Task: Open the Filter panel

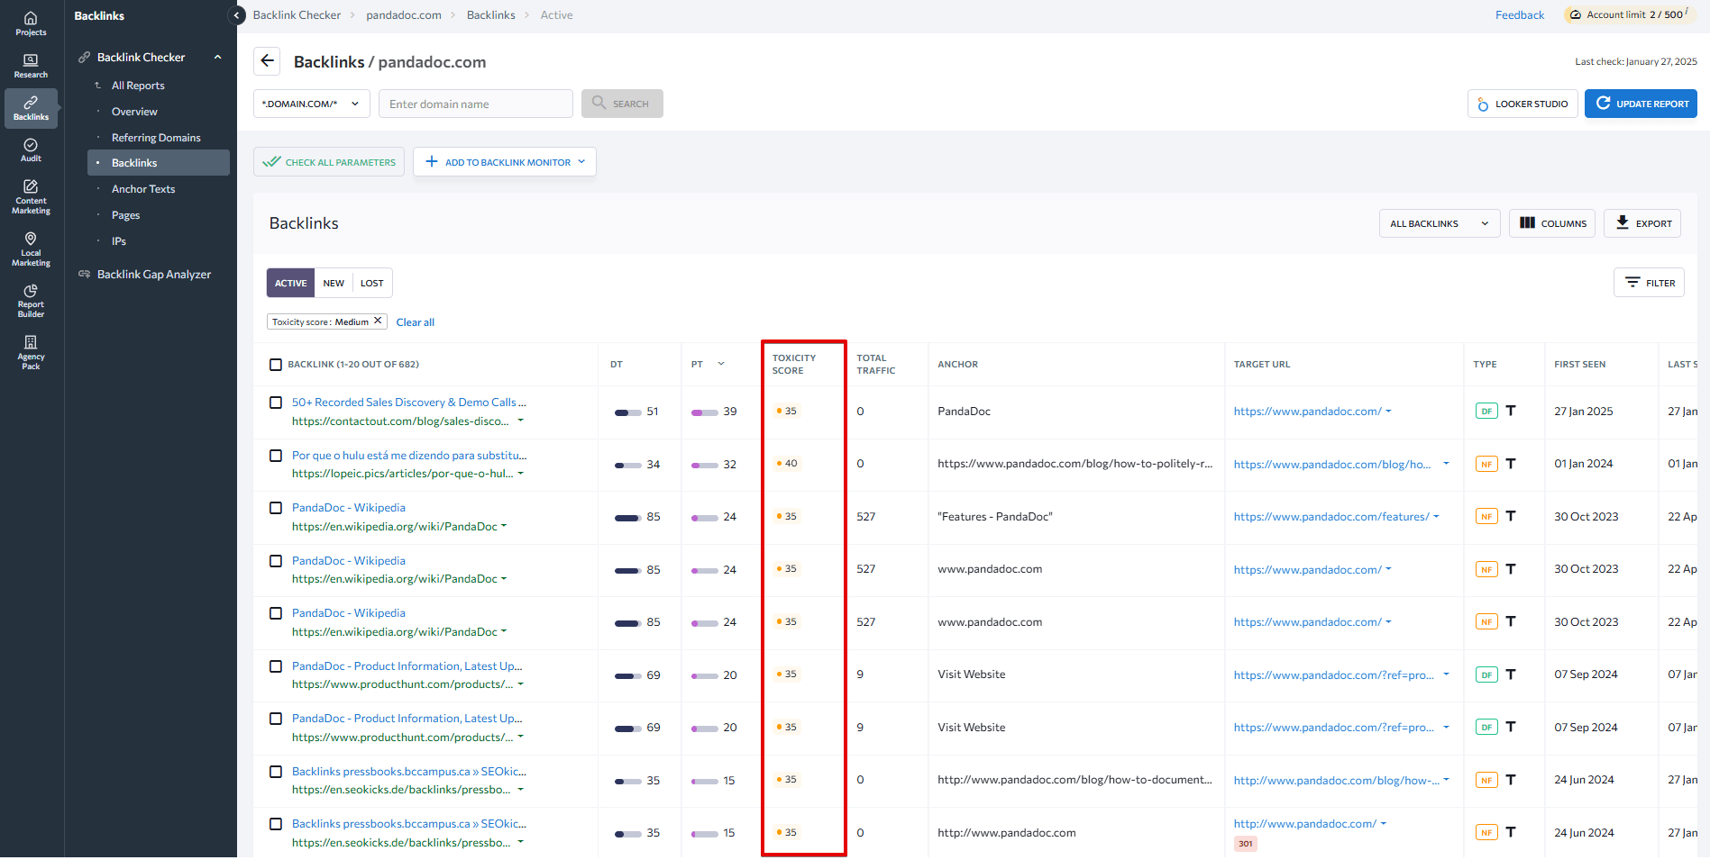Action: (x=1649, y=283)
